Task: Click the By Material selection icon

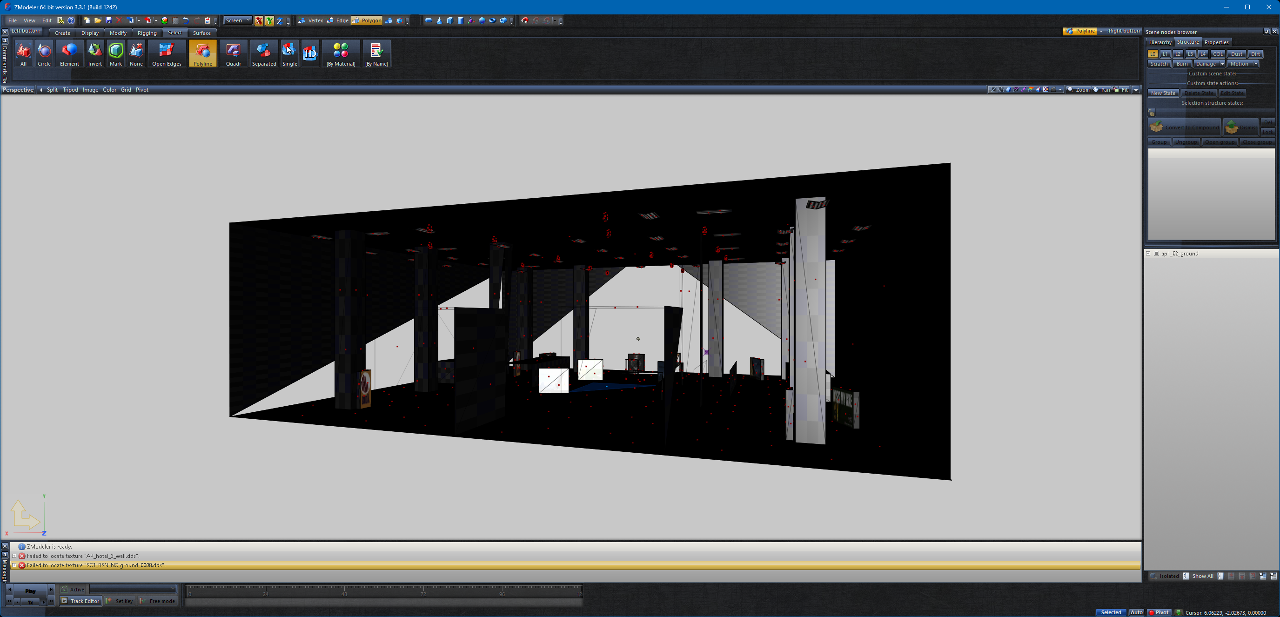Action: (341, 54)
